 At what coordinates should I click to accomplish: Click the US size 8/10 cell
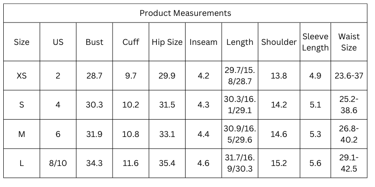coord(58,163)
